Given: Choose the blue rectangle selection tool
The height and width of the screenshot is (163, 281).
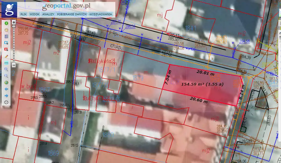Looking at the screenshot, I should tap(6, 43).
